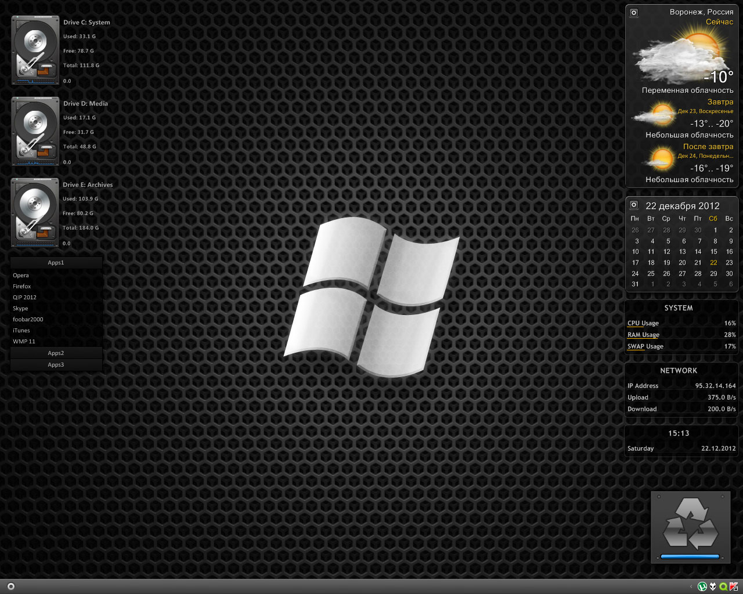Viewport: 743px width, 594px height.
Task: Collapse the Apps1 launcher section
Action: [56, 263]
